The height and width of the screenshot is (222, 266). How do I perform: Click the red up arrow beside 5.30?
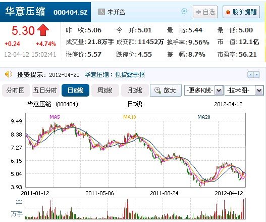point(43,30)
